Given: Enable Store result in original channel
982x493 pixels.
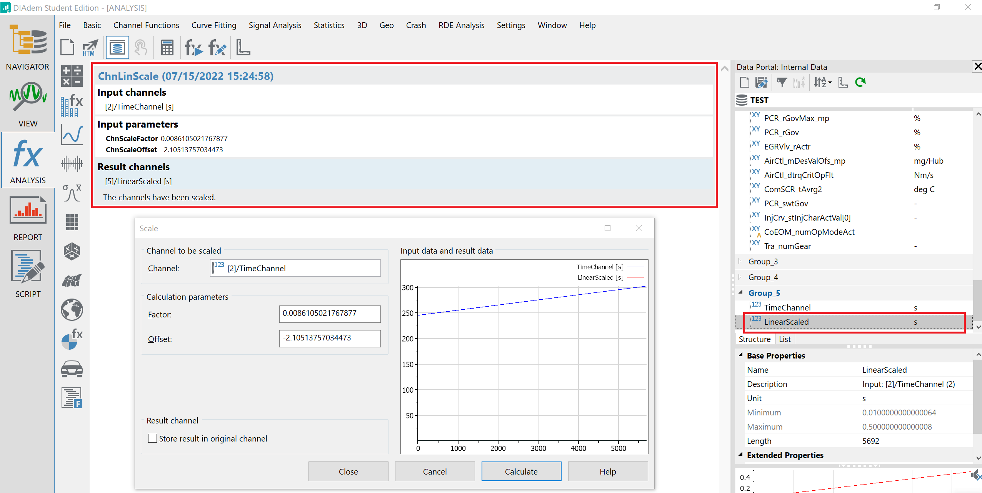Looking at the screenshot, I should (x=152, y=438).
